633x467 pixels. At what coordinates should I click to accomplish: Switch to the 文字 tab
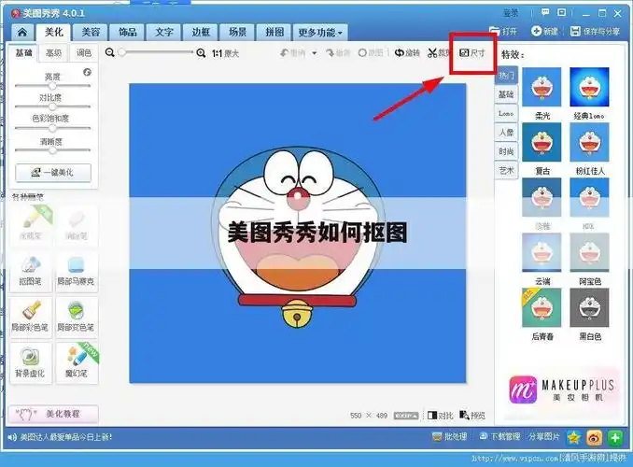(x=164, y=32)
